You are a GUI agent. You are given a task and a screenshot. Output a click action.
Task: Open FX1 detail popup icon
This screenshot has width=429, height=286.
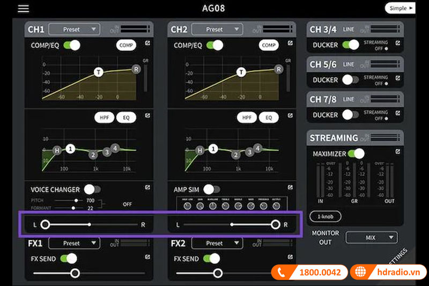coord(147,256)
